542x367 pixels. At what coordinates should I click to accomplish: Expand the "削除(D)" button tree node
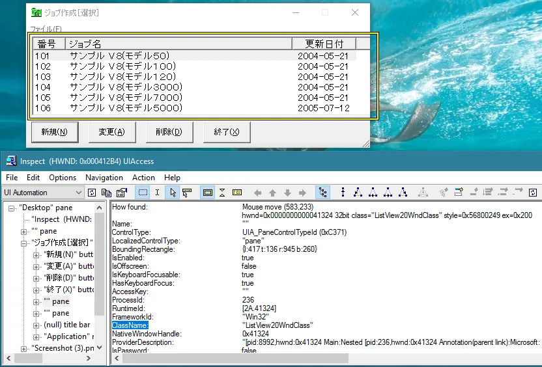point(36,279)
